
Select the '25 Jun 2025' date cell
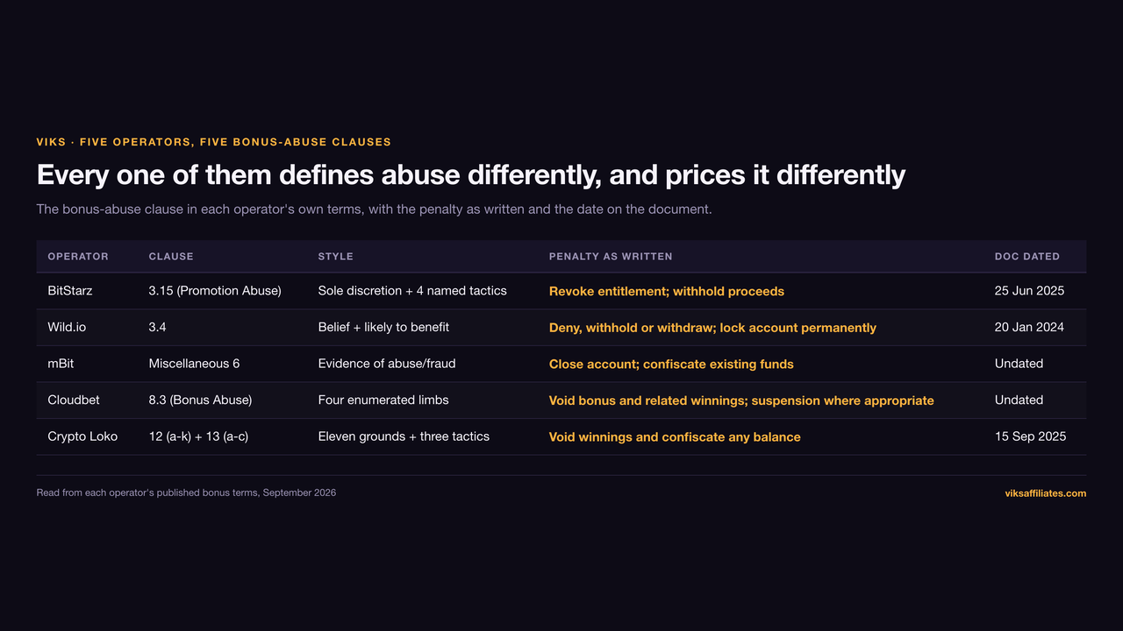[1029, 291]
